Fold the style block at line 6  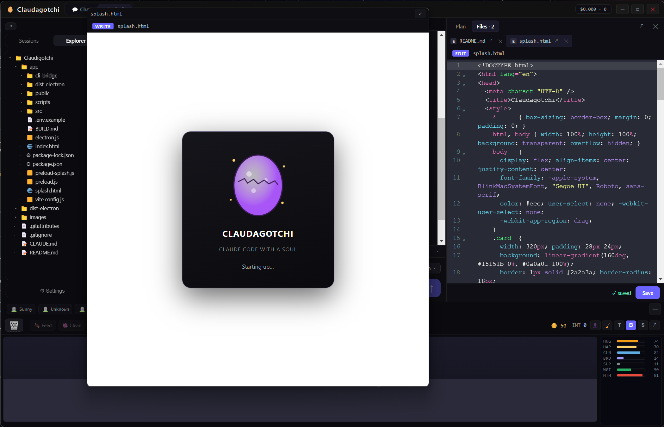[x=464, y=110]
